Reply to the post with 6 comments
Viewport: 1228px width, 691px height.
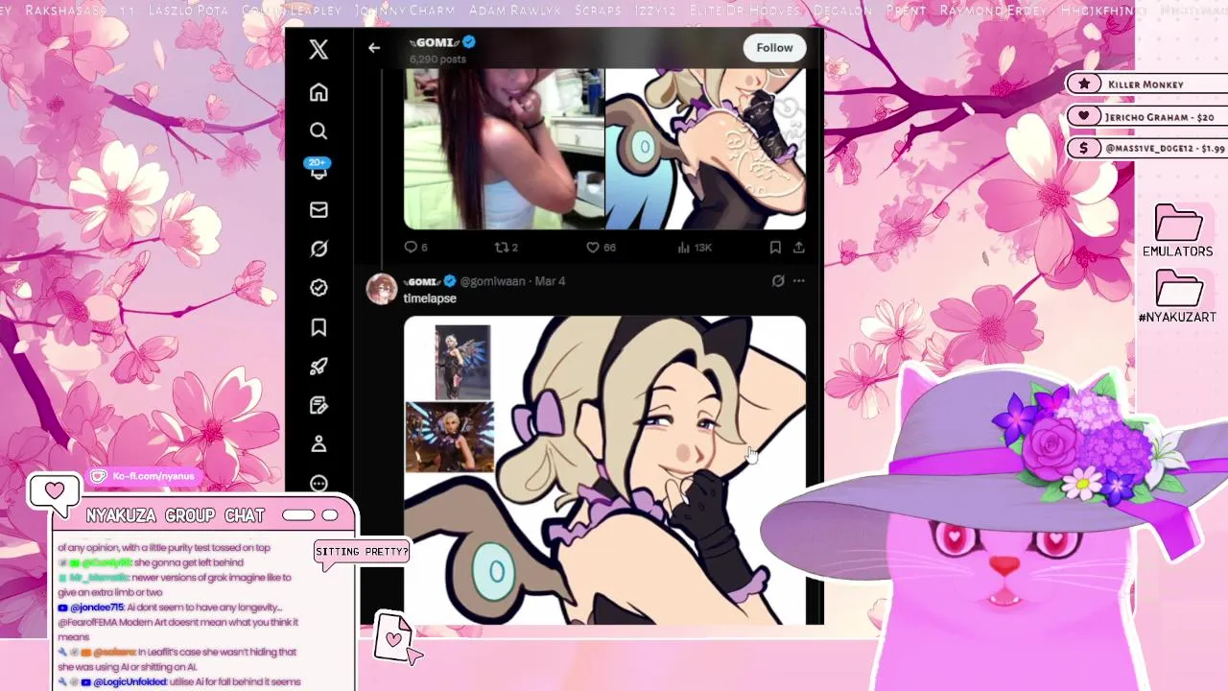[415, 247]
